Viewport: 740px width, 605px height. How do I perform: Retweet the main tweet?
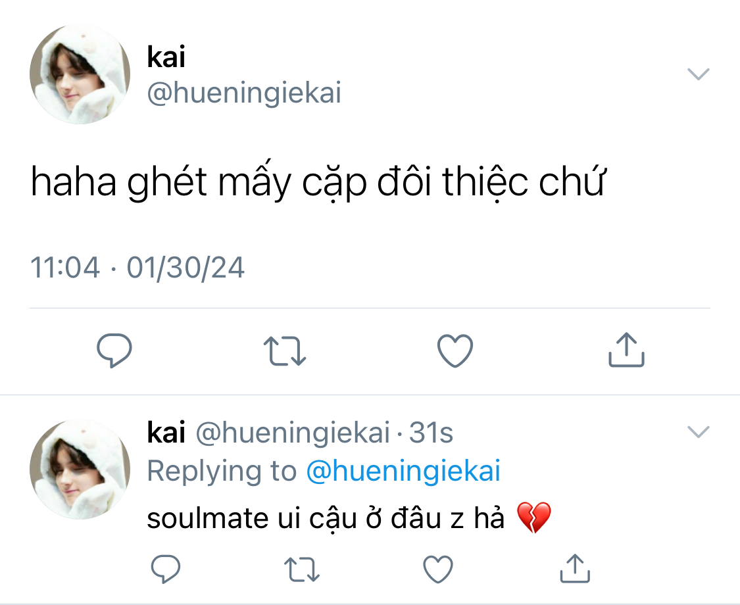(x=284, y=351)
